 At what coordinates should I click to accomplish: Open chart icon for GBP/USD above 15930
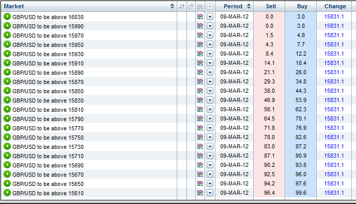(x=200, y=54)
